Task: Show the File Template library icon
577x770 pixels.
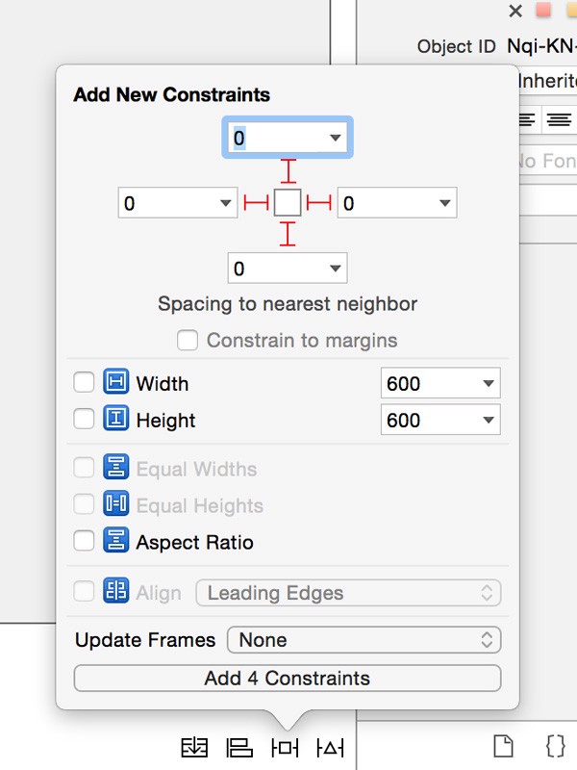Action: pyautogui.click(x=503, y=747)
